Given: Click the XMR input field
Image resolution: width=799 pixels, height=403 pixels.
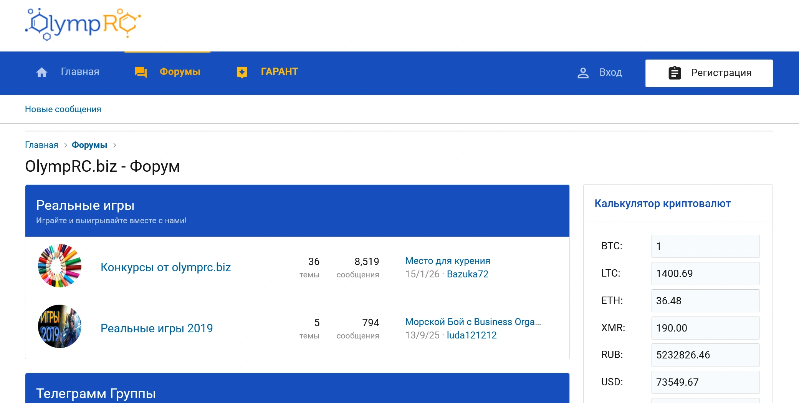Looking at the screenshot, I should [705, 328].
